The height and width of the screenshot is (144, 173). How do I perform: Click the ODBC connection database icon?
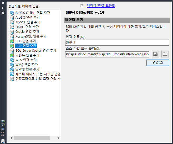[x=12, y=27]
